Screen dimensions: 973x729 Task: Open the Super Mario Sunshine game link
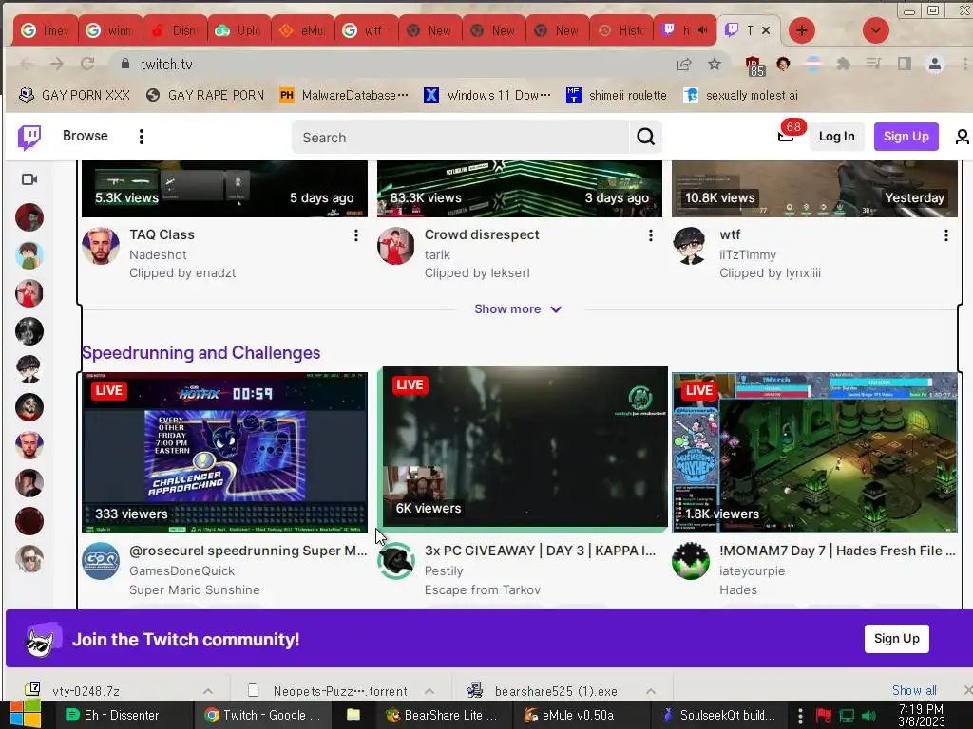point(194,589)
